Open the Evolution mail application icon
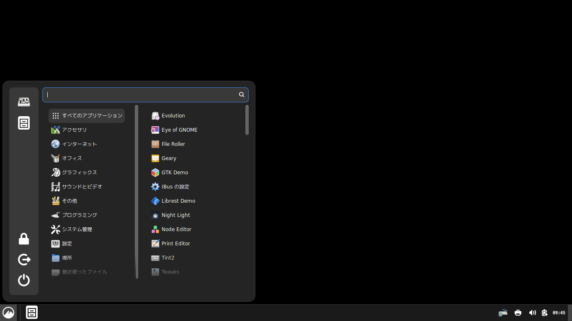 tap(155, 116)
